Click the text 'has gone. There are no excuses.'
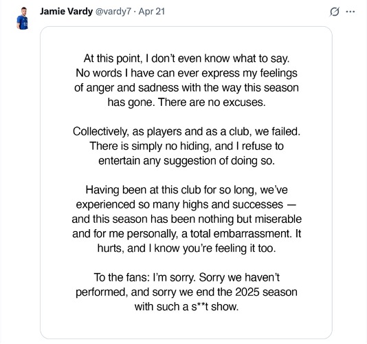This screenshot has height=344, width=367. (x=186, y=103)
